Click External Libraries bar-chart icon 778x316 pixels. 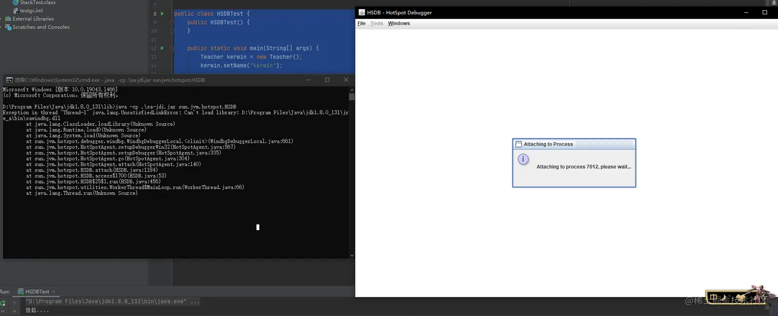coord(8,18)
